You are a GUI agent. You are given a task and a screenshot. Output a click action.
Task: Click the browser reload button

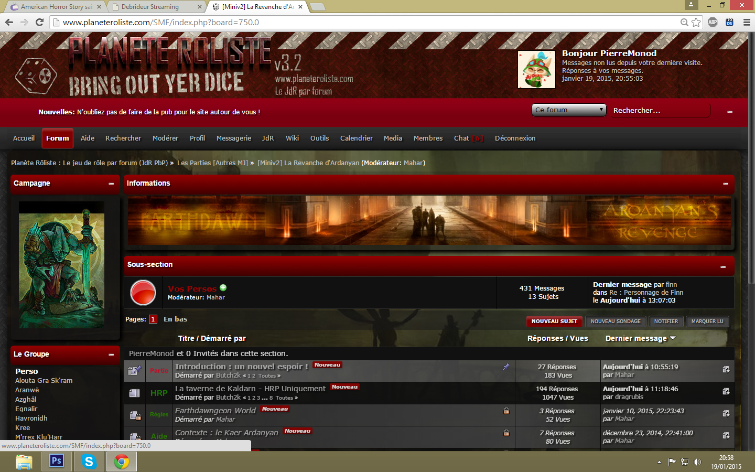[x=39, y=22]
